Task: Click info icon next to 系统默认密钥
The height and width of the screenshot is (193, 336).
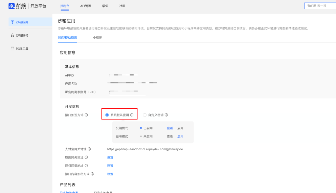Action: coord(132,115)
